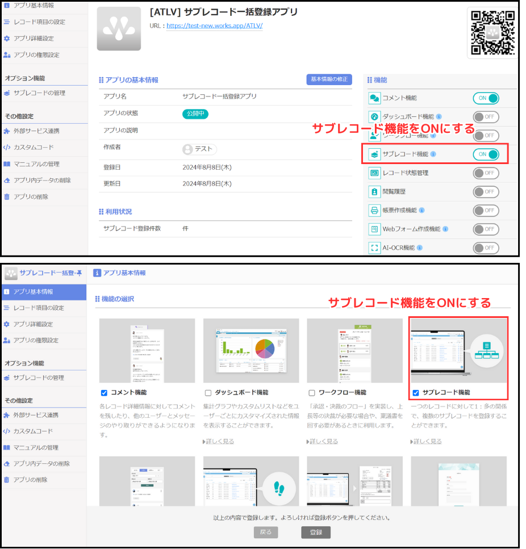Click the large gray app logo icon

click(x=119, y=29)
